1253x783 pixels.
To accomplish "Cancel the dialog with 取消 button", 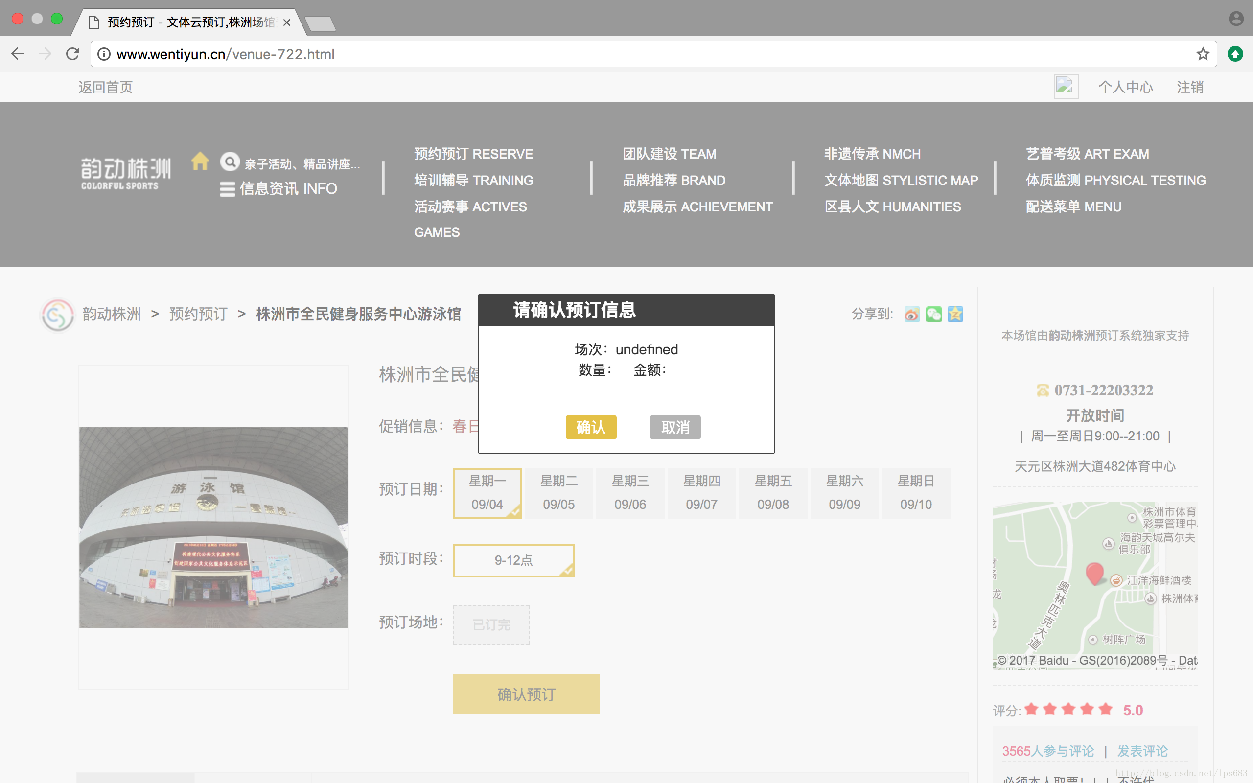I will [675, 427].
